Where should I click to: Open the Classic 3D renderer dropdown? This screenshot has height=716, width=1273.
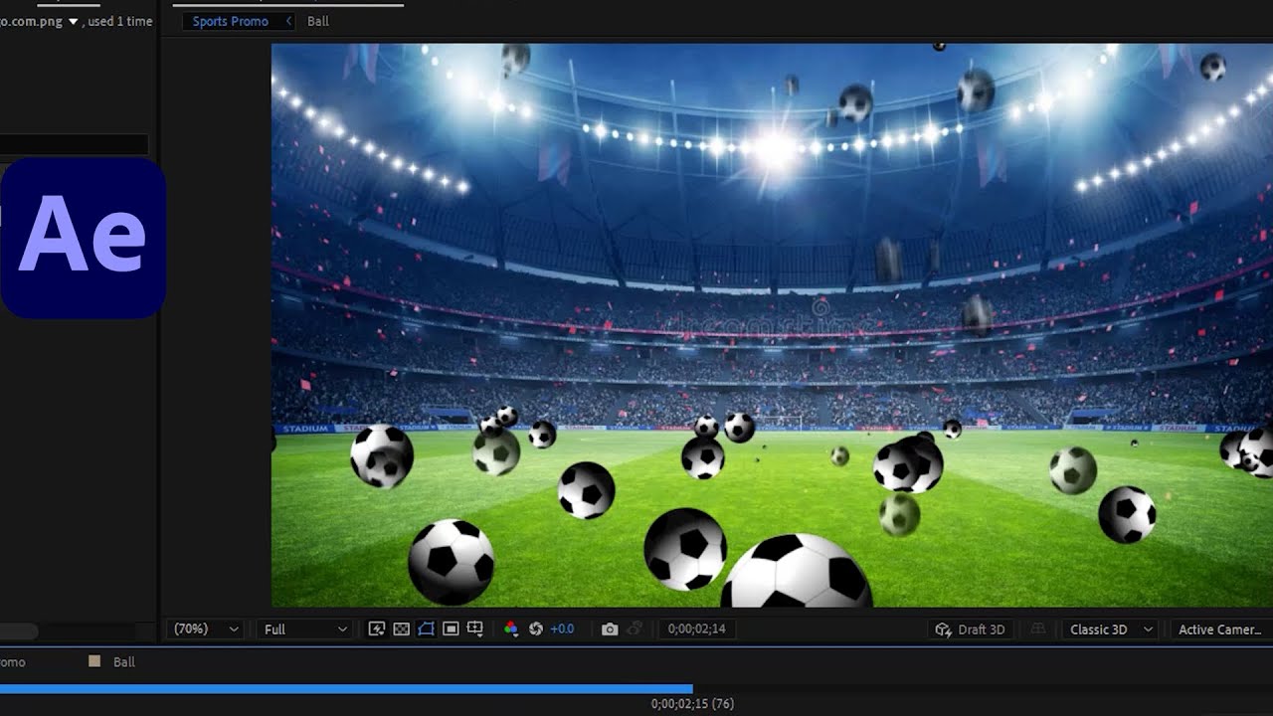(1110, 629)
